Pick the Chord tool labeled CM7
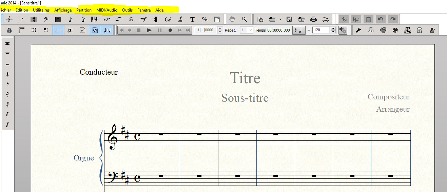This screenshot has width=447, height=192. click(168, 19)
